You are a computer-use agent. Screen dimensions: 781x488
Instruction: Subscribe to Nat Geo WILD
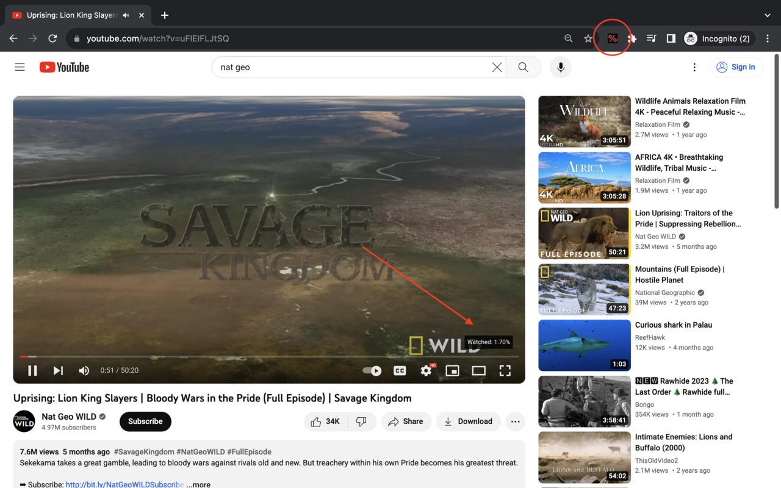tap(145, 422)
